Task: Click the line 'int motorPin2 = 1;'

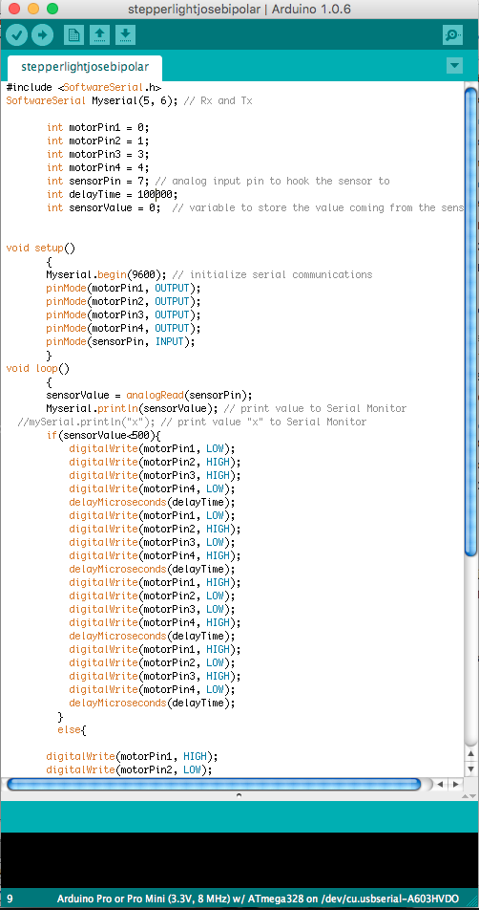Action: (98, 141)
